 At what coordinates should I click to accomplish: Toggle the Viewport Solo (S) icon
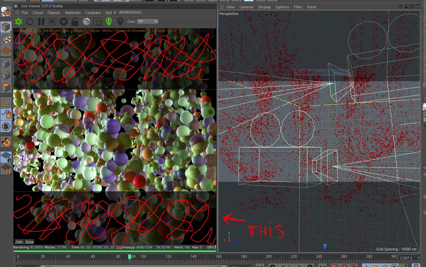pyautogui.click(x=6, y=127)
